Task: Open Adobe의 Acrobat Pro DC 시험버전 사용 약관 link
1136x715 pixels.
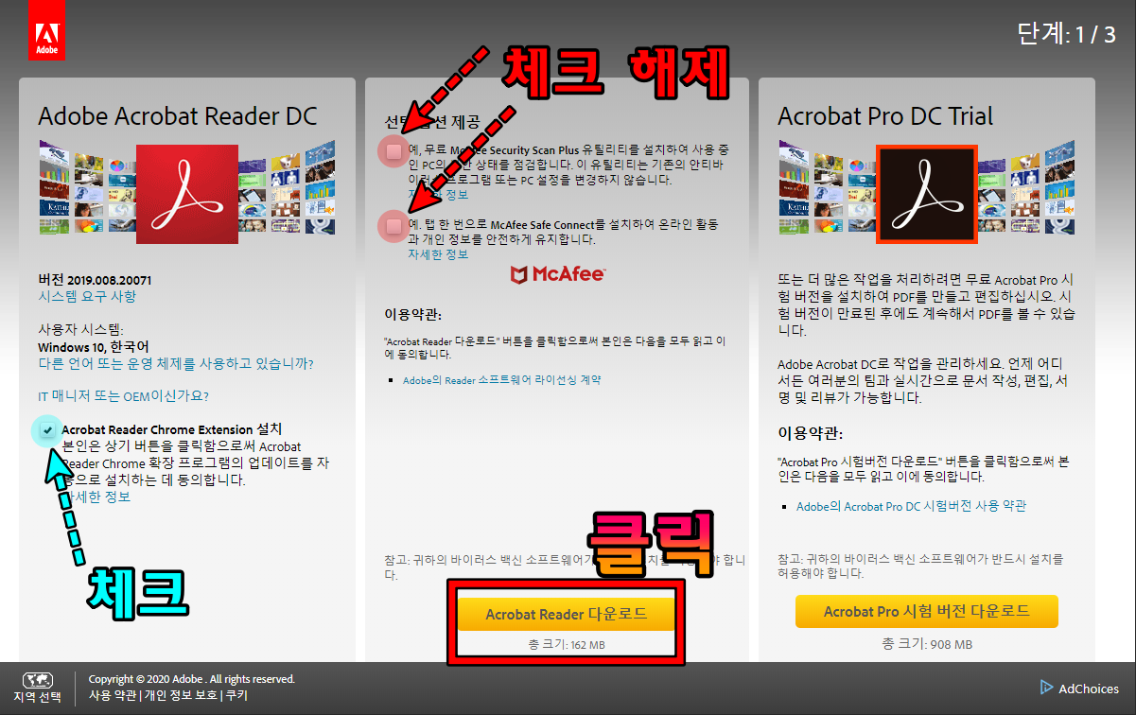Action: pos(912,507)
